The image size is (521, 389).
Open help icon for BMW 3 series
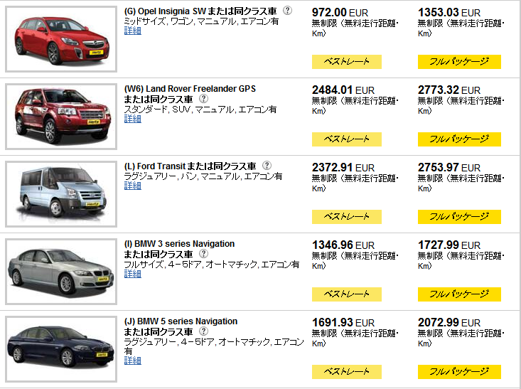tap(203, 254)
